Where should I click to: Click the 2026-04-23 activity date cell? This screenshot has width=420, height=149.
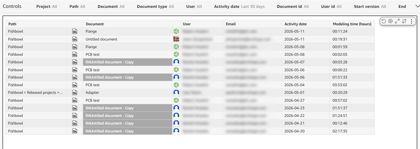(306, 108)
